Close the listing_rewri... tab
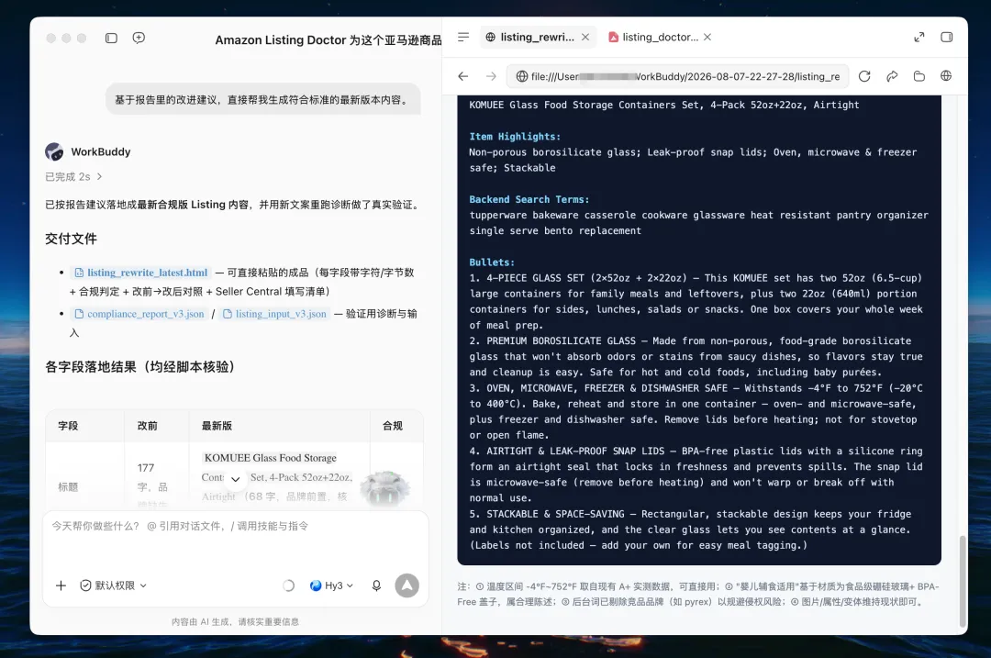 coord(585,38)
